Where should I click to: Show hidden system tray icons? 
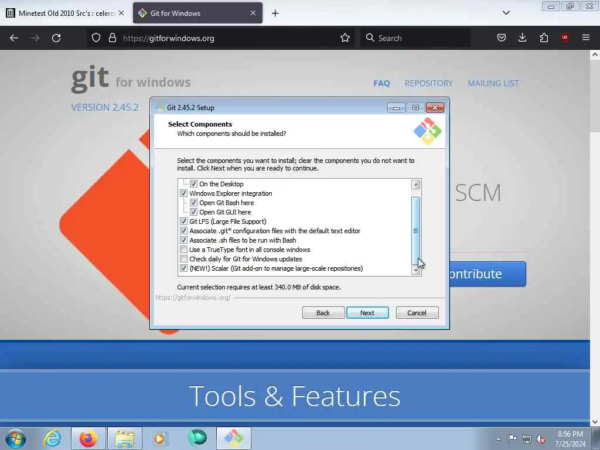(498, 439)
